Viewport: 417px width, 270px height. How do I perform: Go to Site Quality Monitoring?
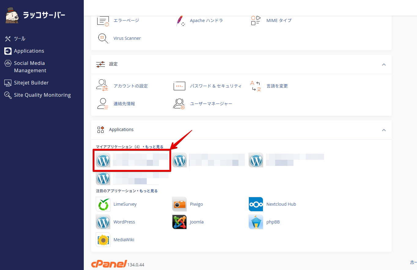38,95
